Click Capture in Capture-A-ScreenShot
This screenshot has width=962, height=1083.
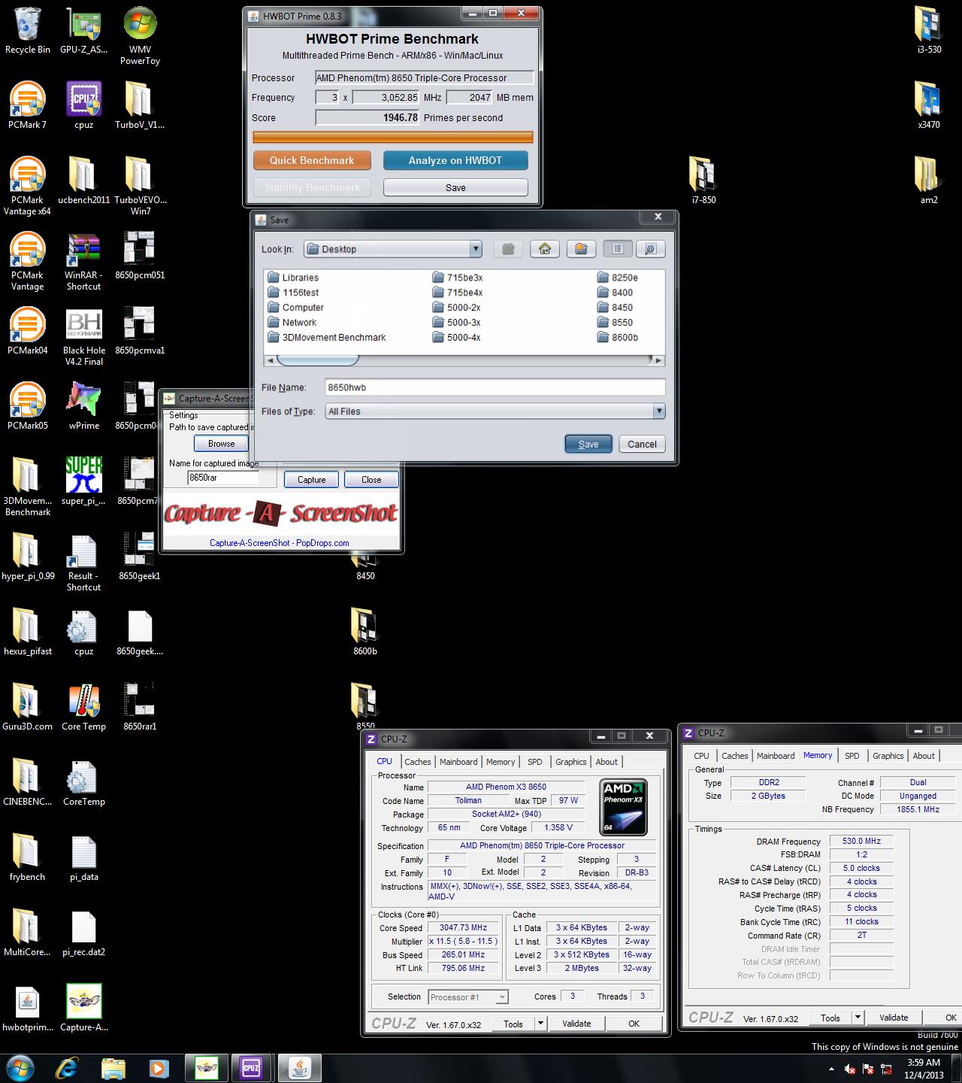click(311, 479)
